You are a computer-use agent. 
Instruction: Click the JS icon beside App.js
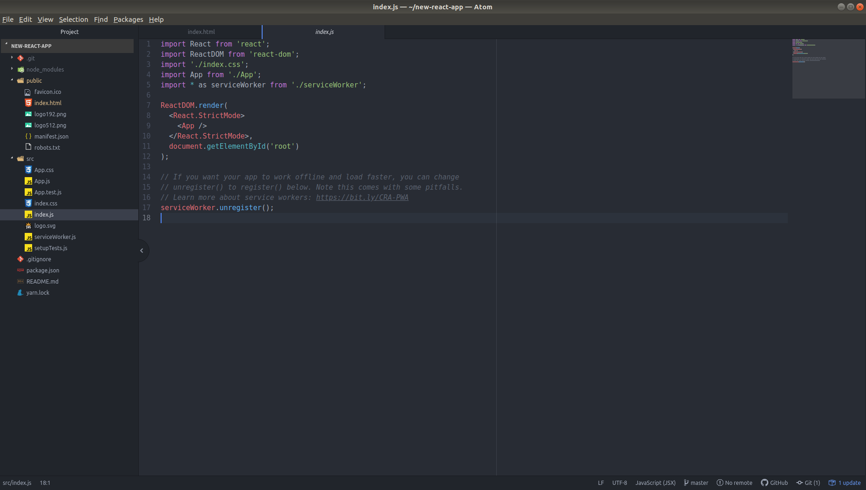click(x=28, y=181)
